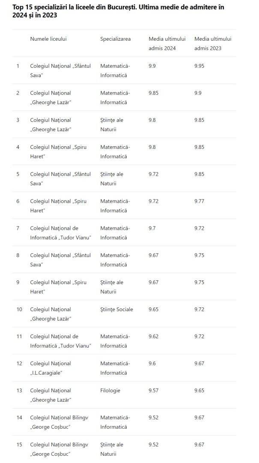Select the 'Științe Sociale' specialization cell
Viewport: 259px width, 463px height.
click(116, 309)
